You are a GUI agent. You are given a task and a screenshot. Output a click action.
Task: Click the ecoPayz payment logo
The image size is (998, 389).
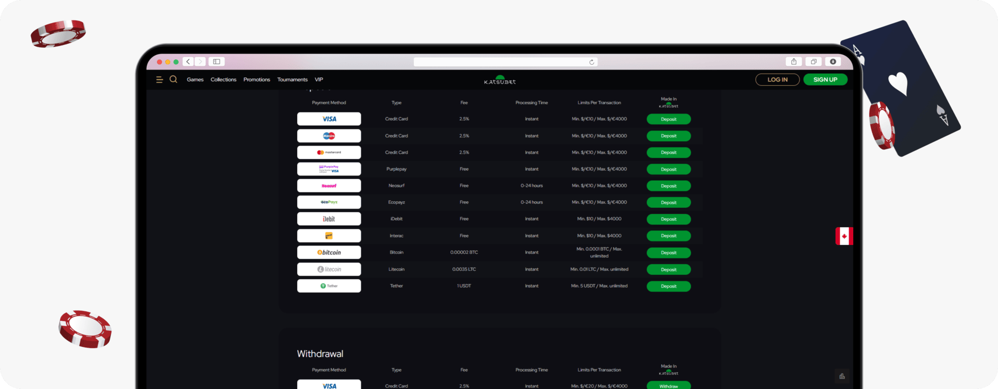[x=329, y=202]
